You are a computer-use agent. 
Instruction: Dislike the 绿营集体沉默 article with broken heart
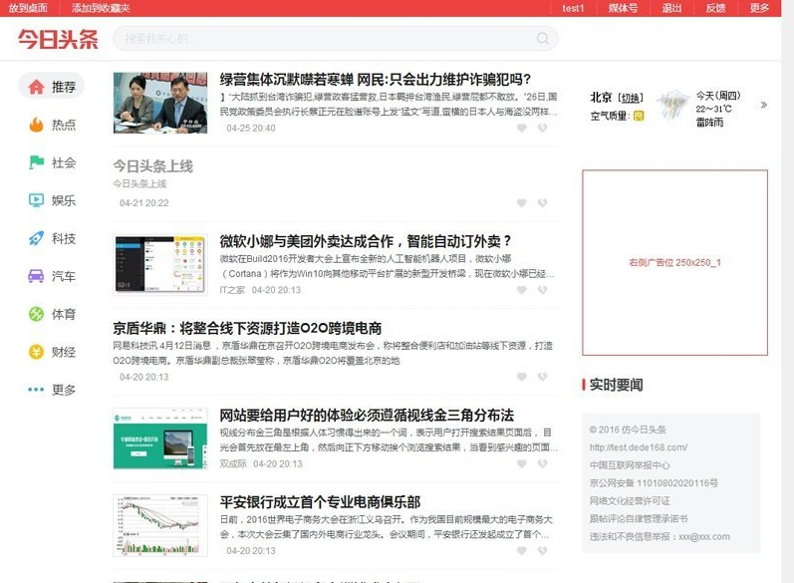click(542, 129)
